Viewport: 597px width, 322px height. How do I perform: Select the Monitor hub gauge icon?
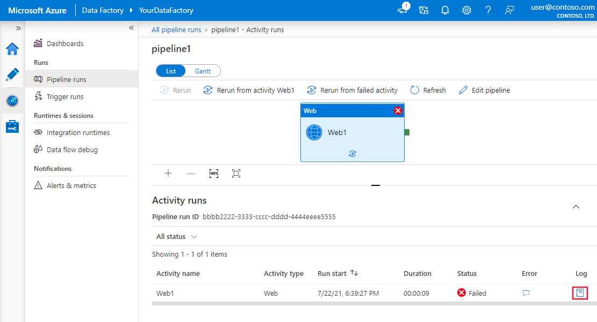point(12,100)
